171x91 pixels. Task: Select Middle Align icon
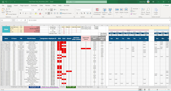(x=49, y=10)
